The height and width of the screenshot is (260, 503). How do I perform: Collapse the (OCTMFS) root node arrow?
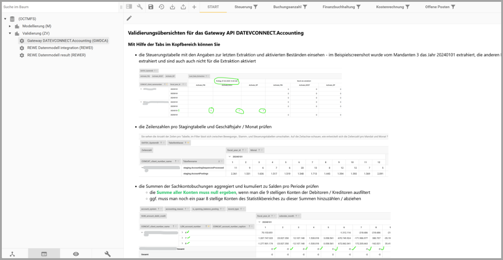pos(5,19)
